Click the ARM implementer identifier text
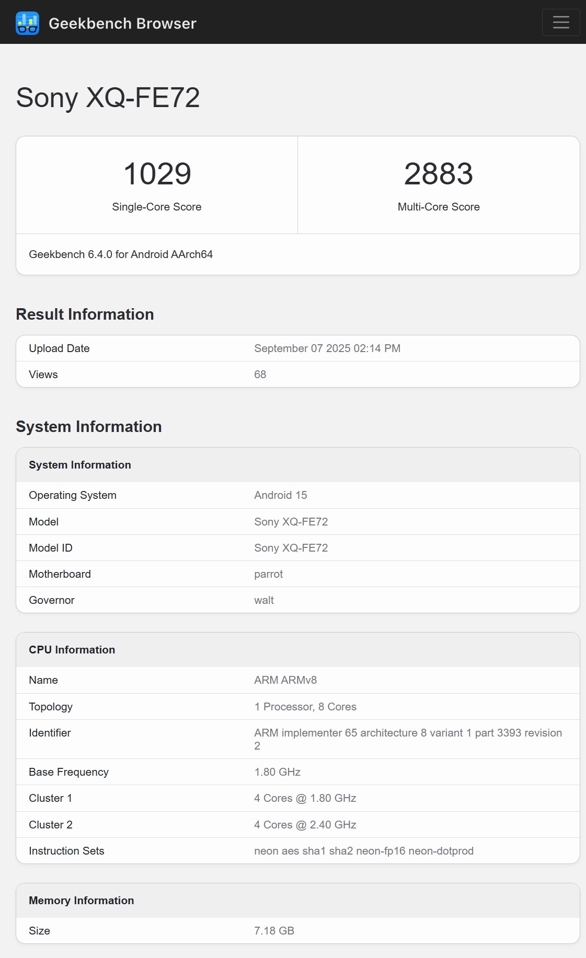 point(407,733)
